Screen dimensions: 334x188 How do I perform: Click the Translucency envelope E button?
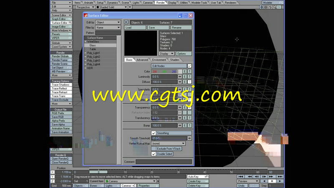(x=185, y=118)
